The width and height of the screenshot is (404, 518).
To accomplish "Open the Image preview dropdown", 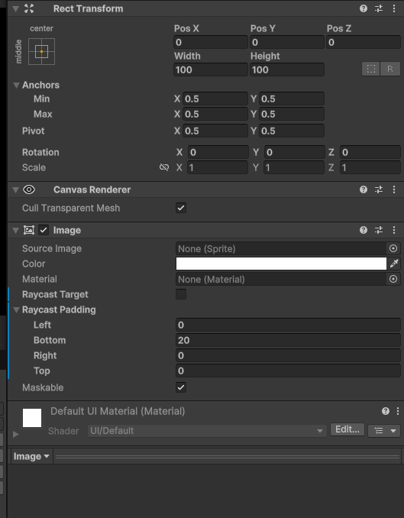I will click(31, 456).
